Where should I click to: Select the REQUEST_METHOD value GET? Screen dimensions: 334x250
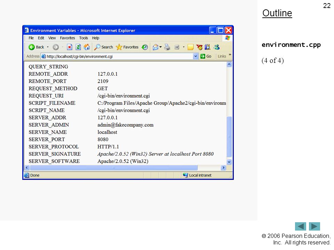pos(102,89)
